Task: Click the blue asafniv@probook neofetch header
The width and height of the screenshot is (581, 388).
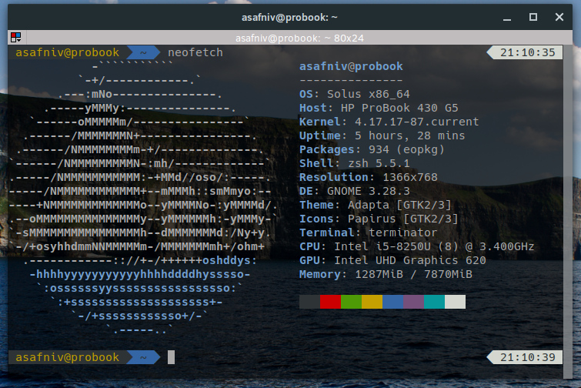Action: click(x=351, y=66)
